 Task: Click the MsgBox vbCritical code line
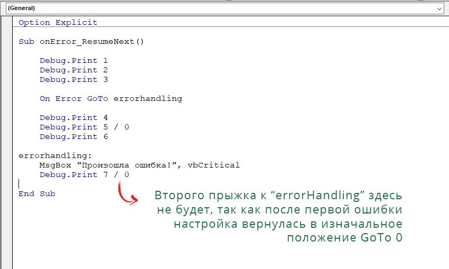139,165
